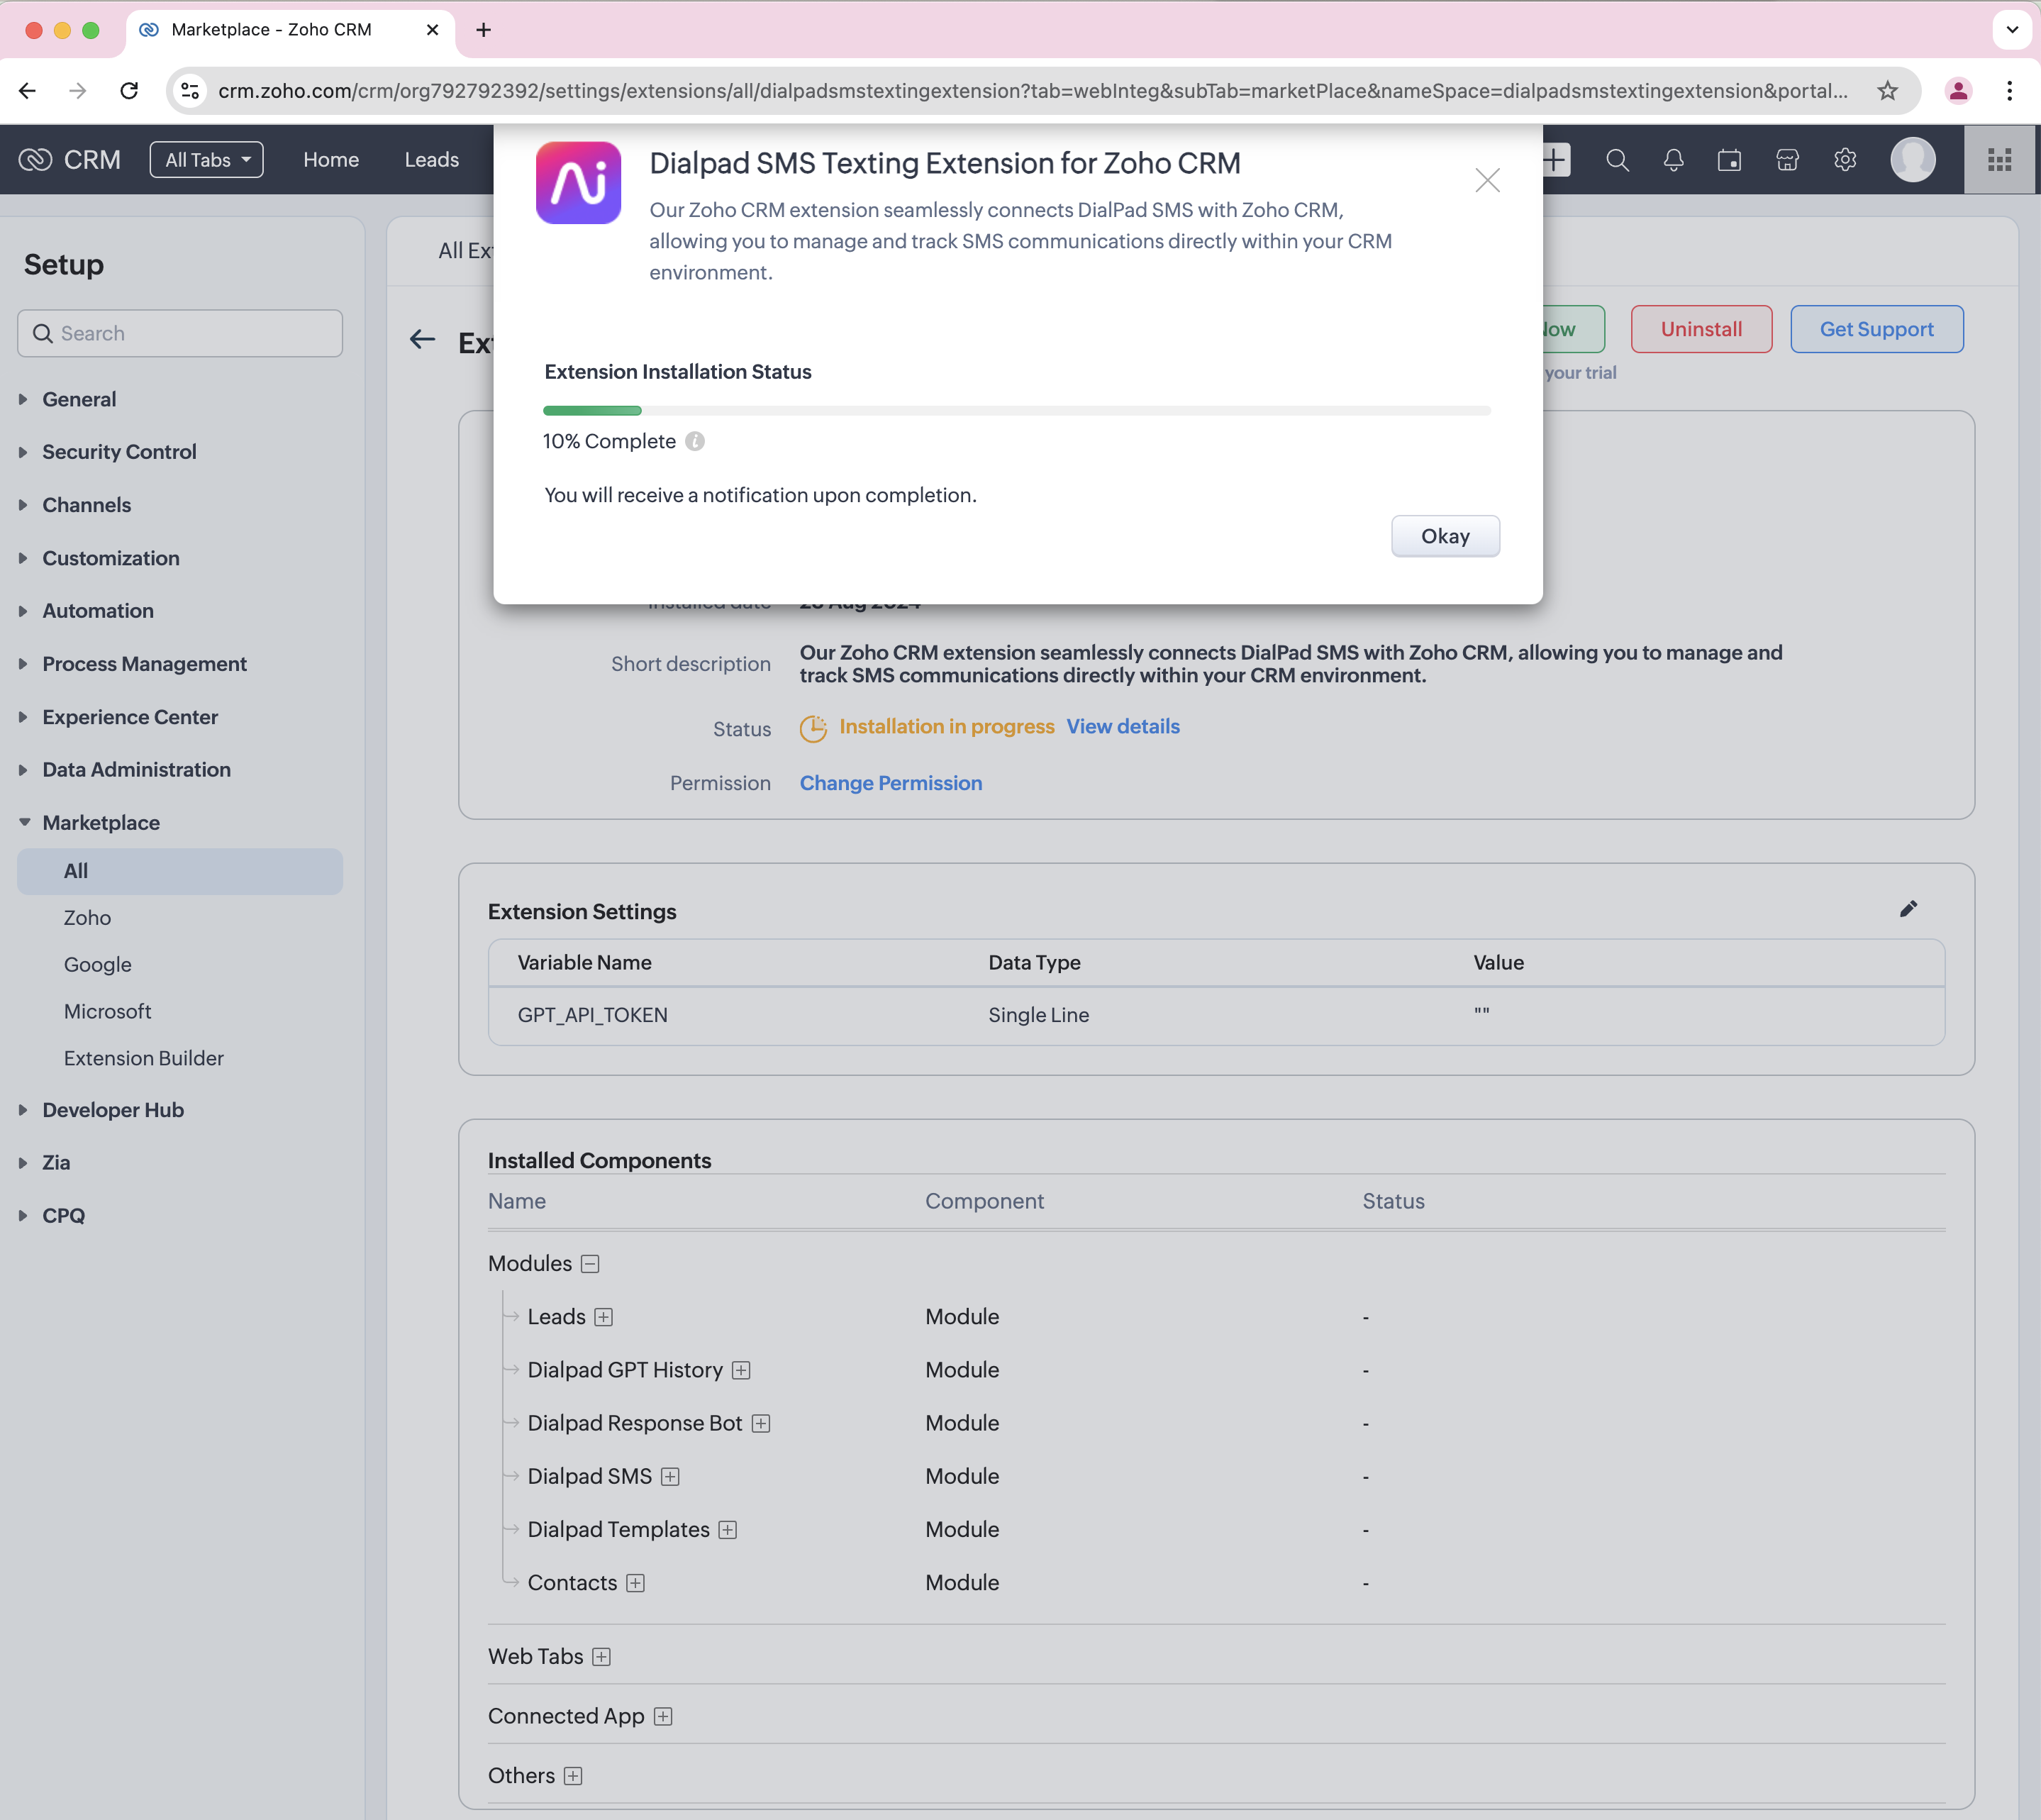Viewport: 2041px width, 1820px height.
Task: Expand Dialpad Response Bot module
Action: coord(760,1423)
